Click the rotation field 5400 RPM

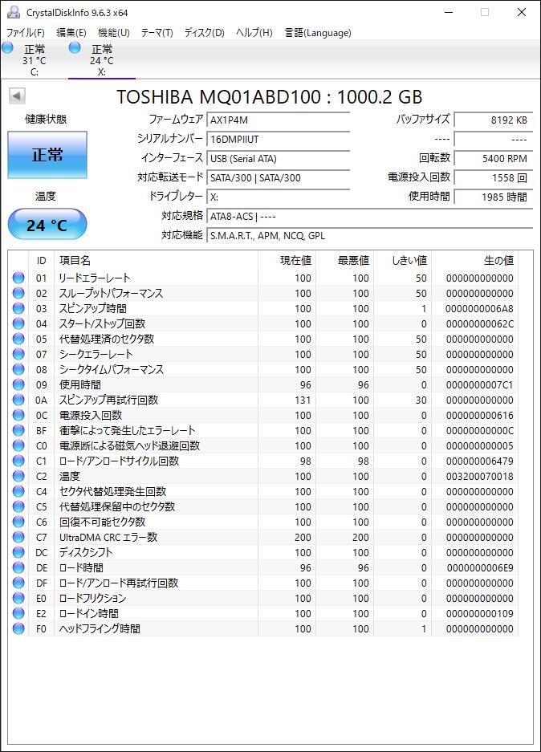[x=493, y=158]
